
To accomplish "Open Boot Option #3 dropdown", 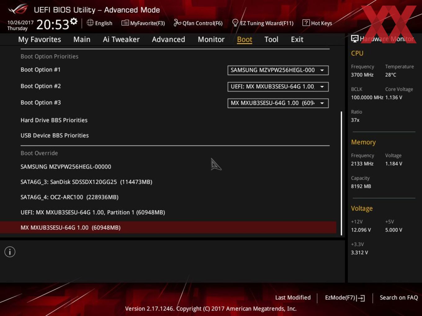I will [278, 103].
